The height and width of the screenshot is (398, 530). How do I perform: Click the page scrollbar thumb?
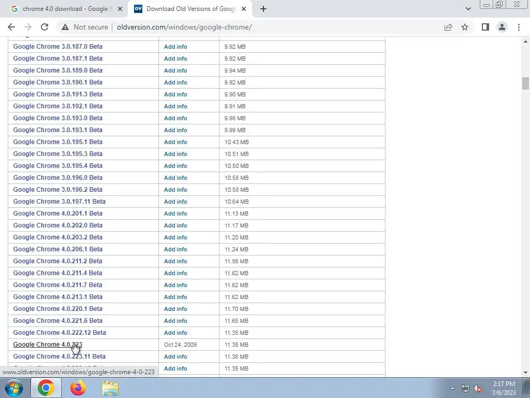[525, 83]
